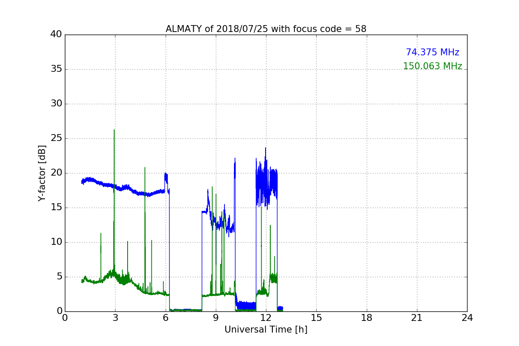Click the x-axis tick label '9'
Image resolution: width=519 pixels, height=346 pixels.
[216, 317]
